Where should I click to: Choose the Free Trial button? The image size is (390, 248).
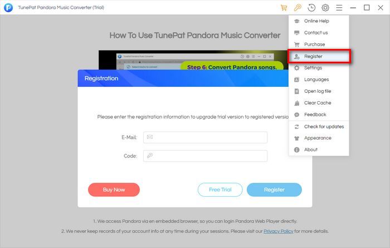click(x=220, y=190)
